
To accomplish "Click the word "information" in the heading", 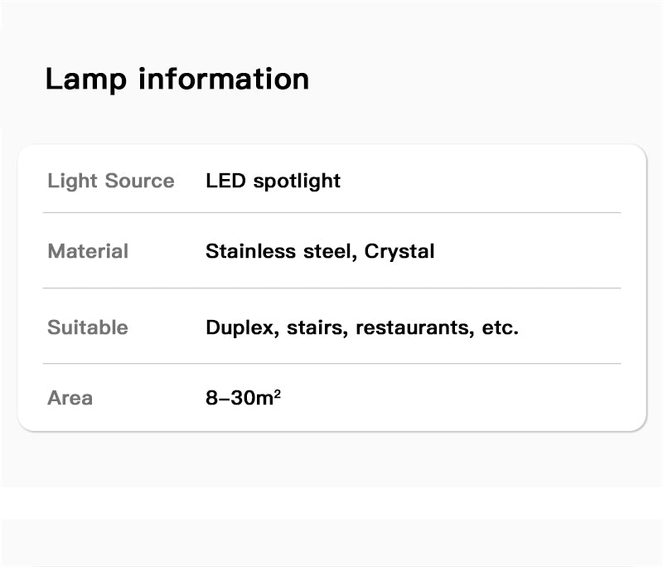I will 224,80.
